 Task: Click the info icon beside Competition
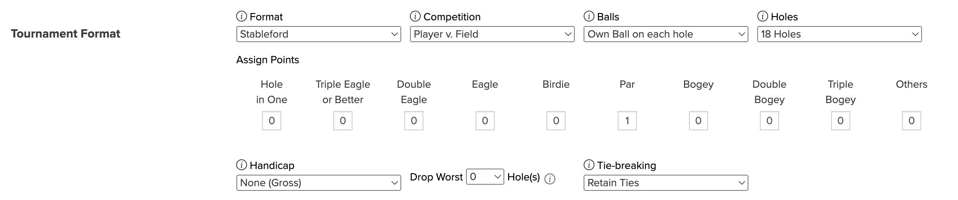(415, 16)
